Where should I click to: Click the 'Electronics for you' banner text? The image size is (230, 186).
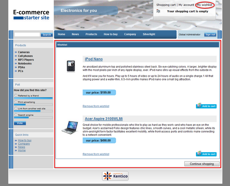79,11
